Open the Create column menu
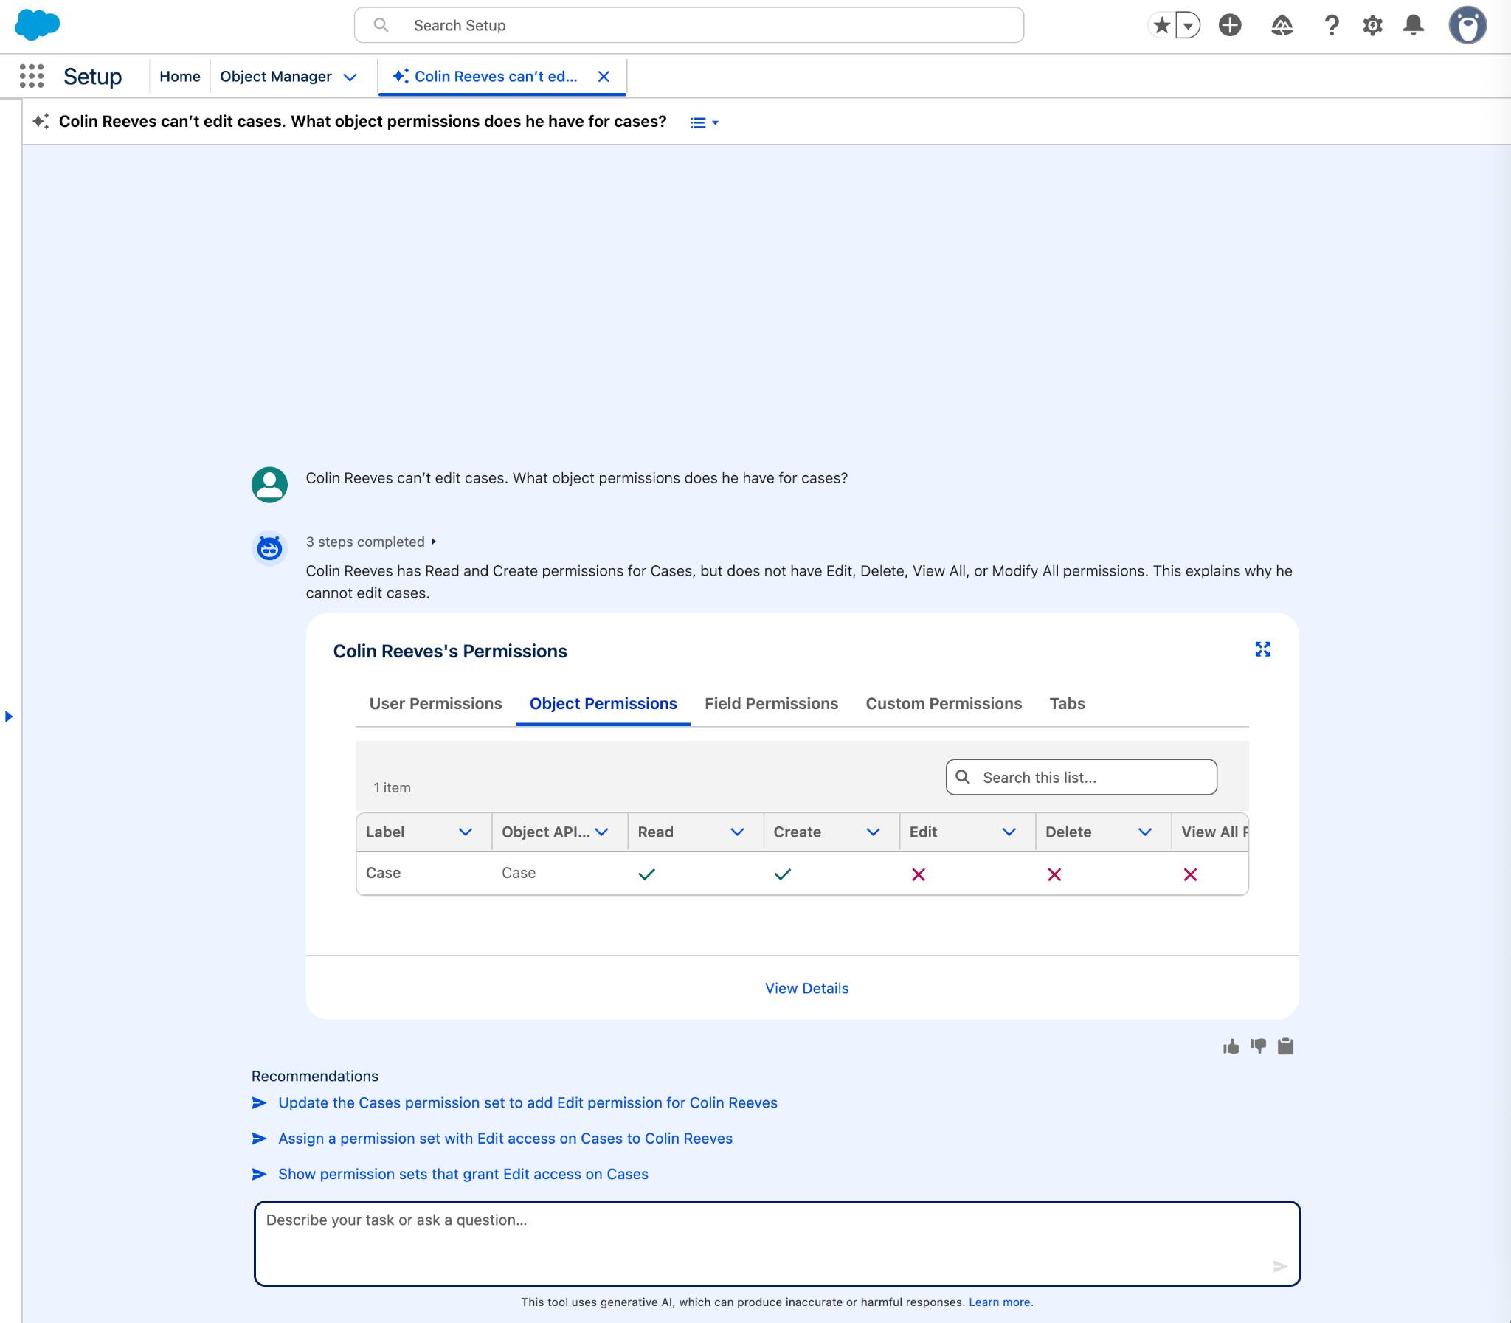The height and width of the screenshot is (1323, 1511). coord(874,832)
